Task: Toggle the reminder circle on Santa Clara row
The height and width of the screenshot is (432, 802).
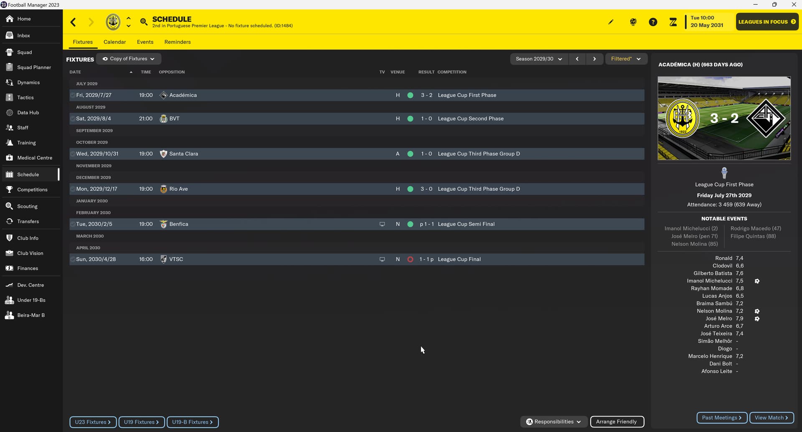Action: point(73,154)
